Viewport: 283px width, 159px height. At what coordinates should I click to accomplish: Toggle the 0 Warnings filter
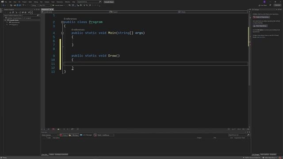point(74,135)
